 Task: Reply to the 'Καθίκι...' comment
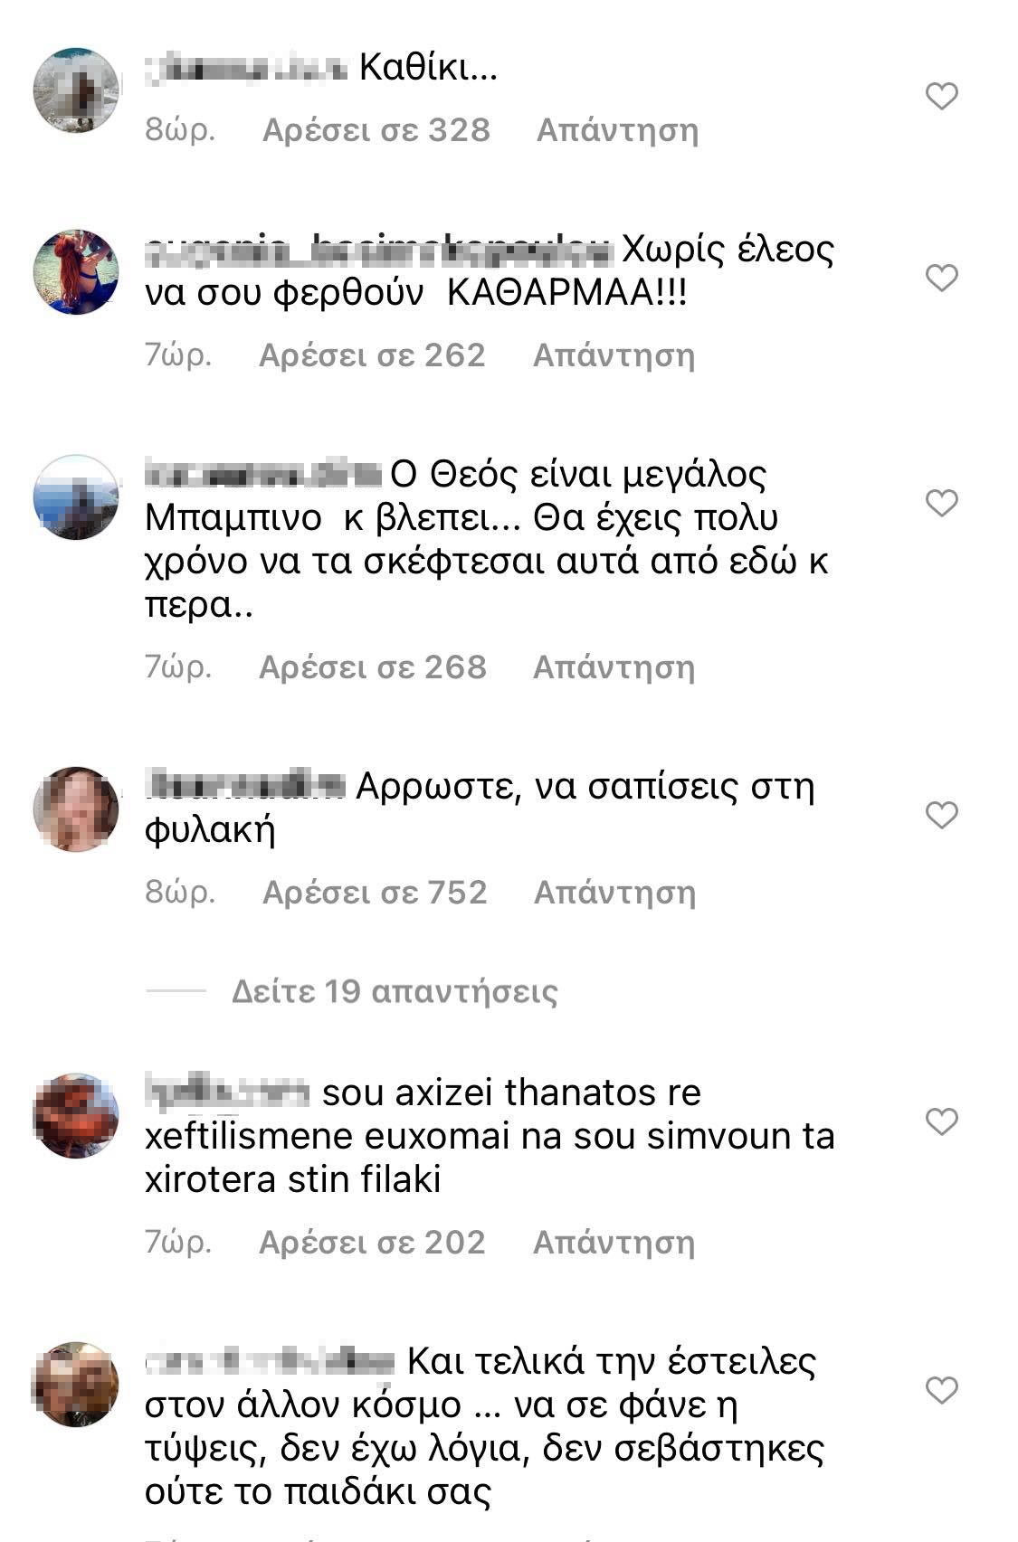coord(617,130)
